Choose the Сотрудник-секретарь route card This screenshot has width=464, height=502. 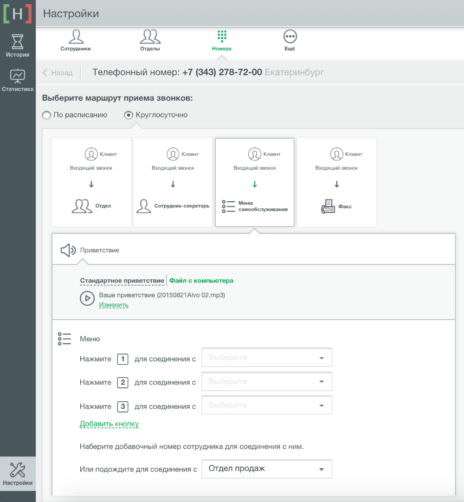[x=173, y=182]
